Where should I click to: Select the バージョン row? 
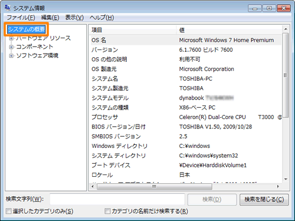click(186, 50)
